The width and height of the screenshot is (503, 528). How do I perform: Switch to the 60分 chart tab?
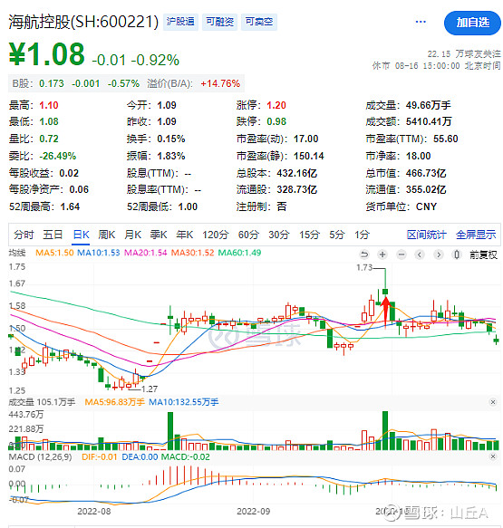(248, 235)
